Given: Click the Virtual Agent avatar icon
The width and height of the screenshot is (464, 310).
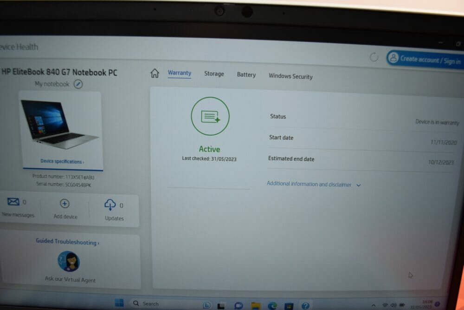Looking at the screenshot, I should click(x=69, y=261).
